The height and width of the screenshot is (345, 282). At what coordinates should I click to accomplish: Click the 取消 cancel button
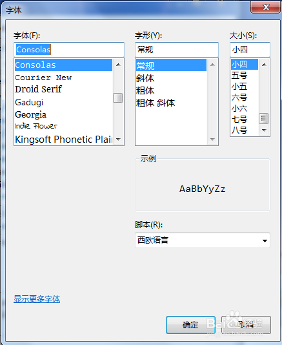(x=246, y=325)
